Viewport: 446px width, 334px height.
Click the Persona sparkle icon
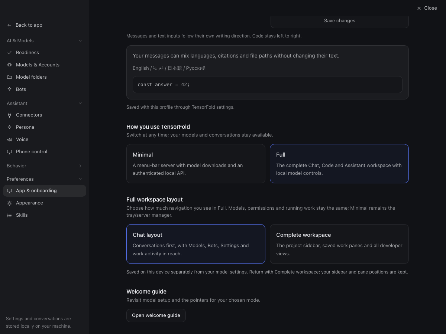9,127
